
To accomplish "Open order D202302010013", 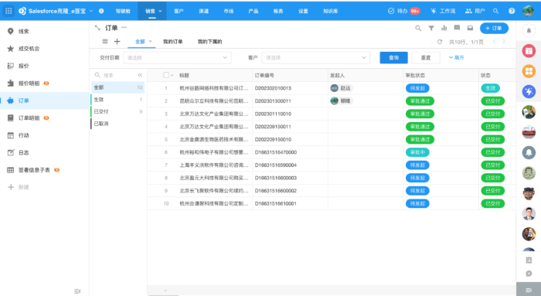I will click(273, 88).
